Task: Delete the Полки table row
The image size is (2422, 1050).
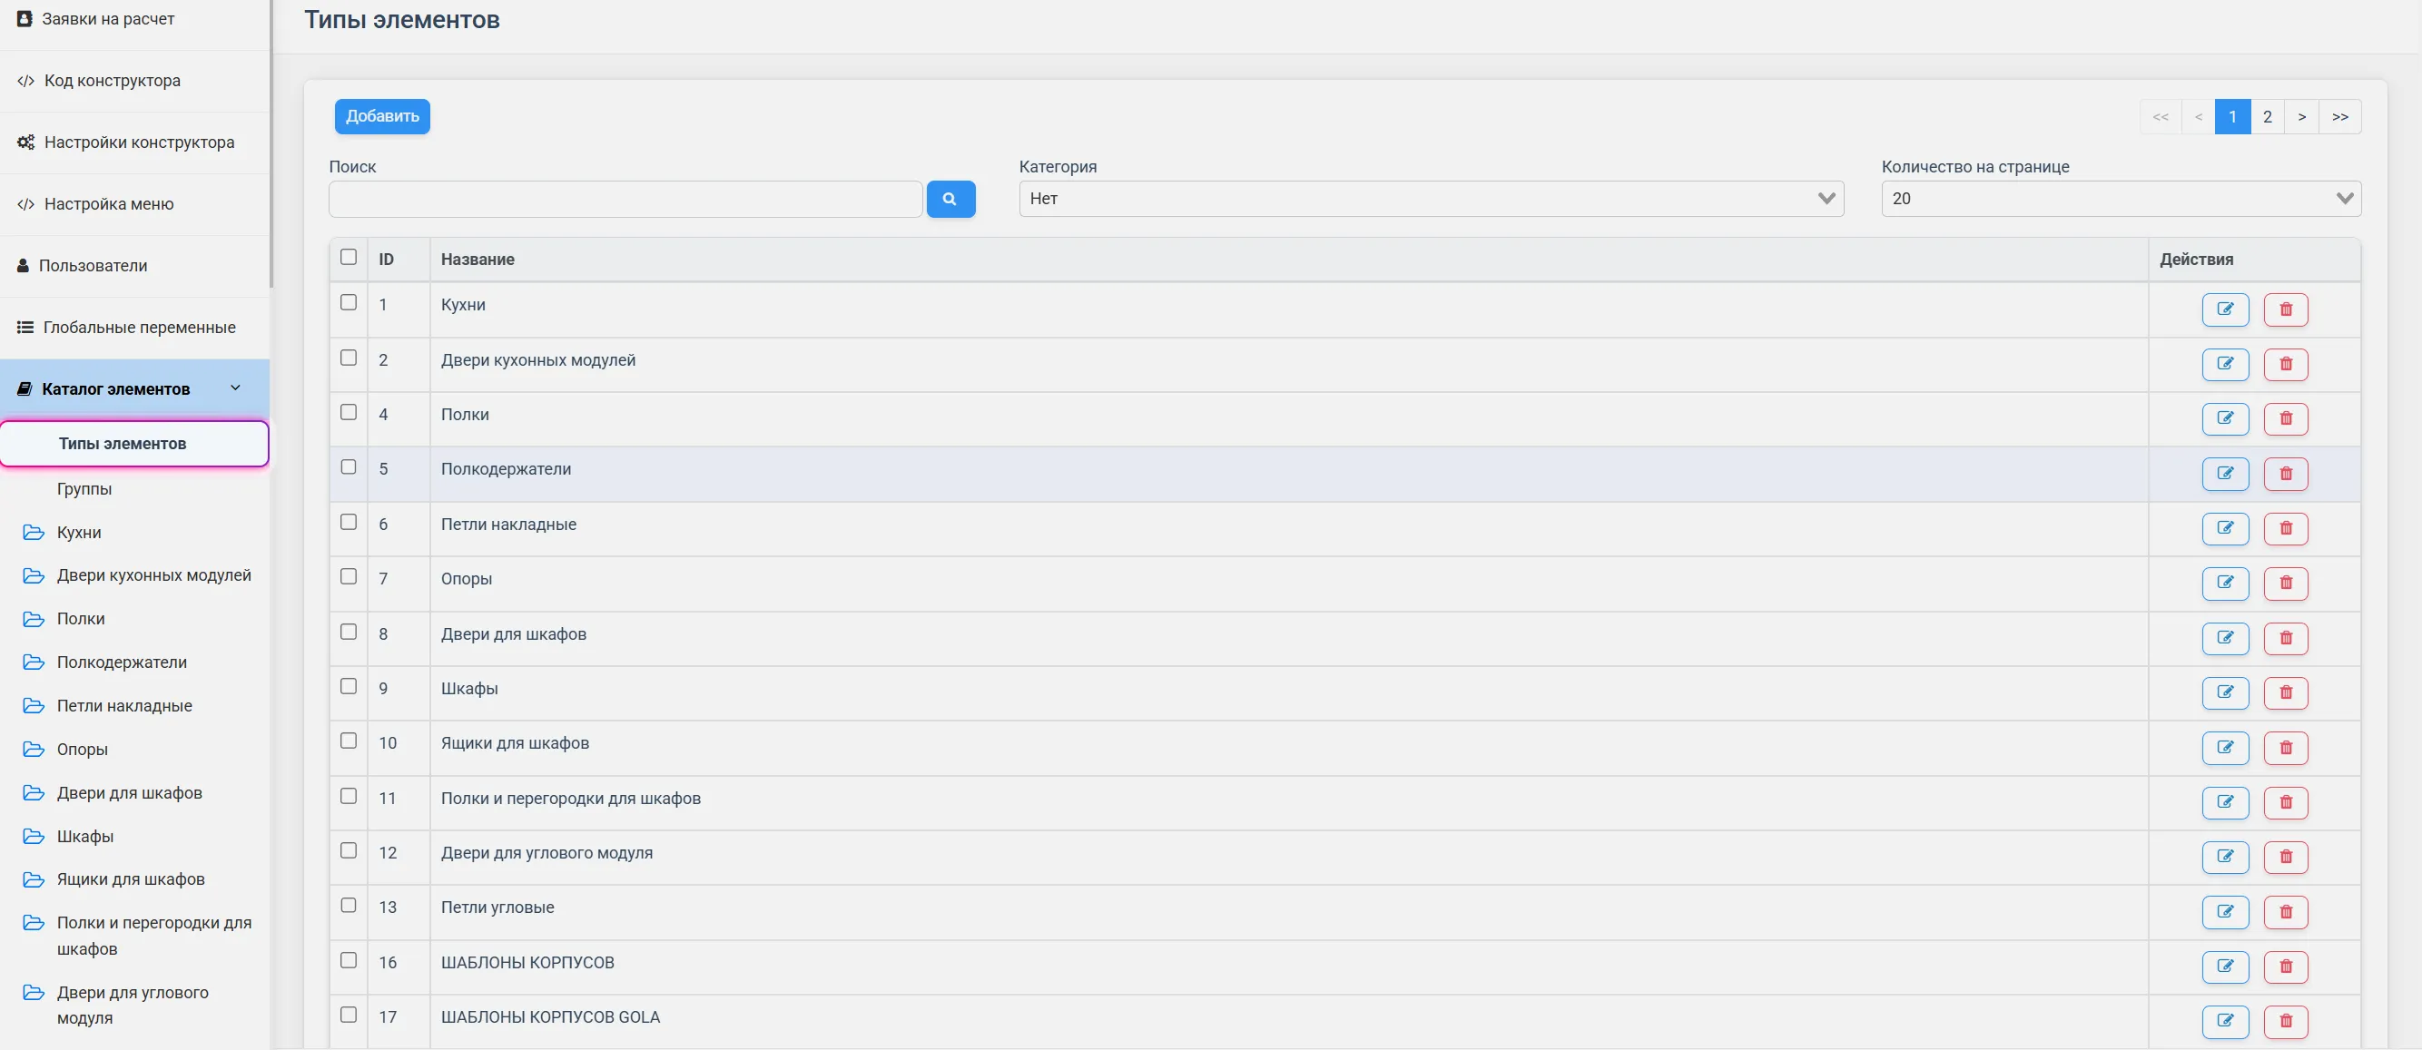Action: 2285,418
